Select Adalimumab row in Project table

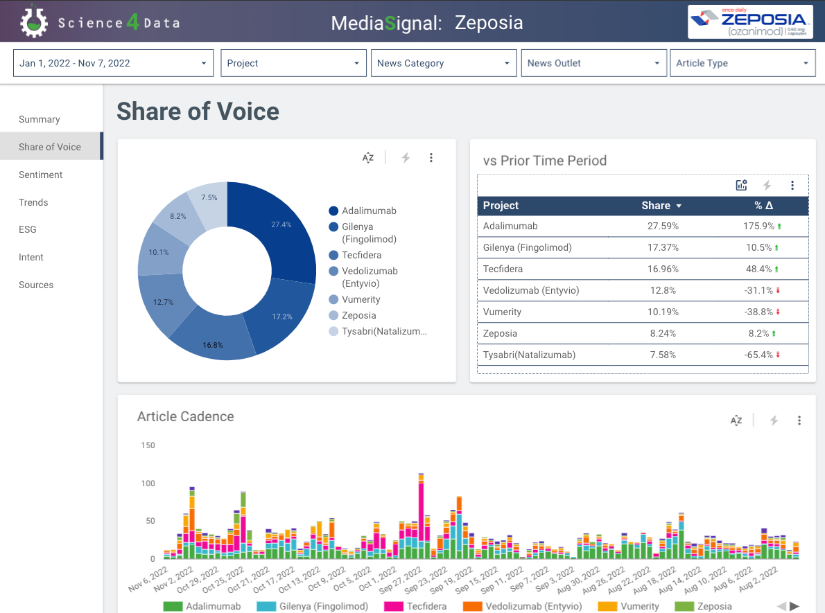click(x=643, y=226)
